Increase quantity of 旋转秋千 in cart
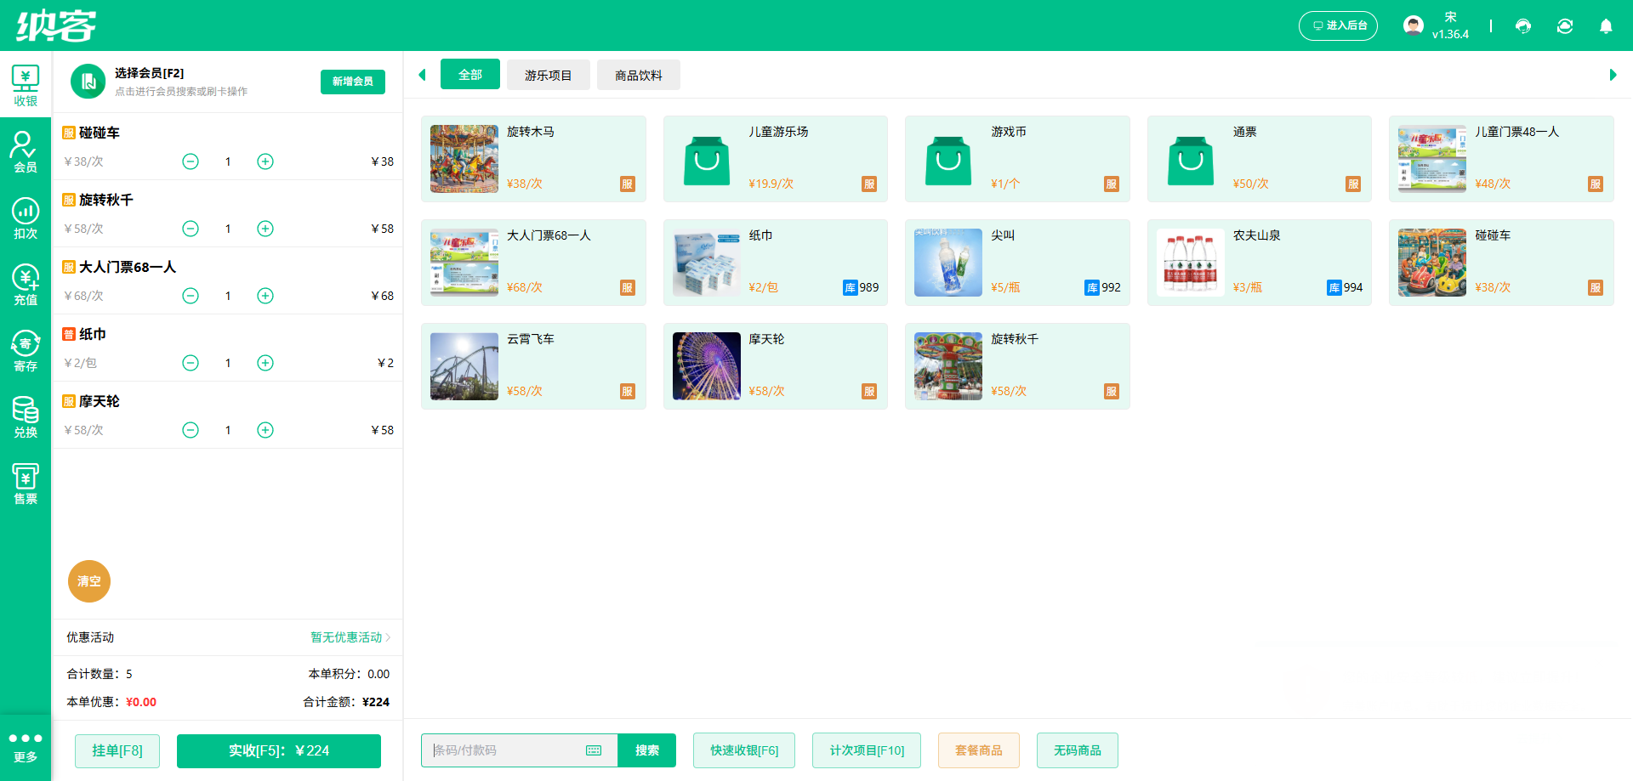Screen dimensions: 1633x781 (265, 229)
